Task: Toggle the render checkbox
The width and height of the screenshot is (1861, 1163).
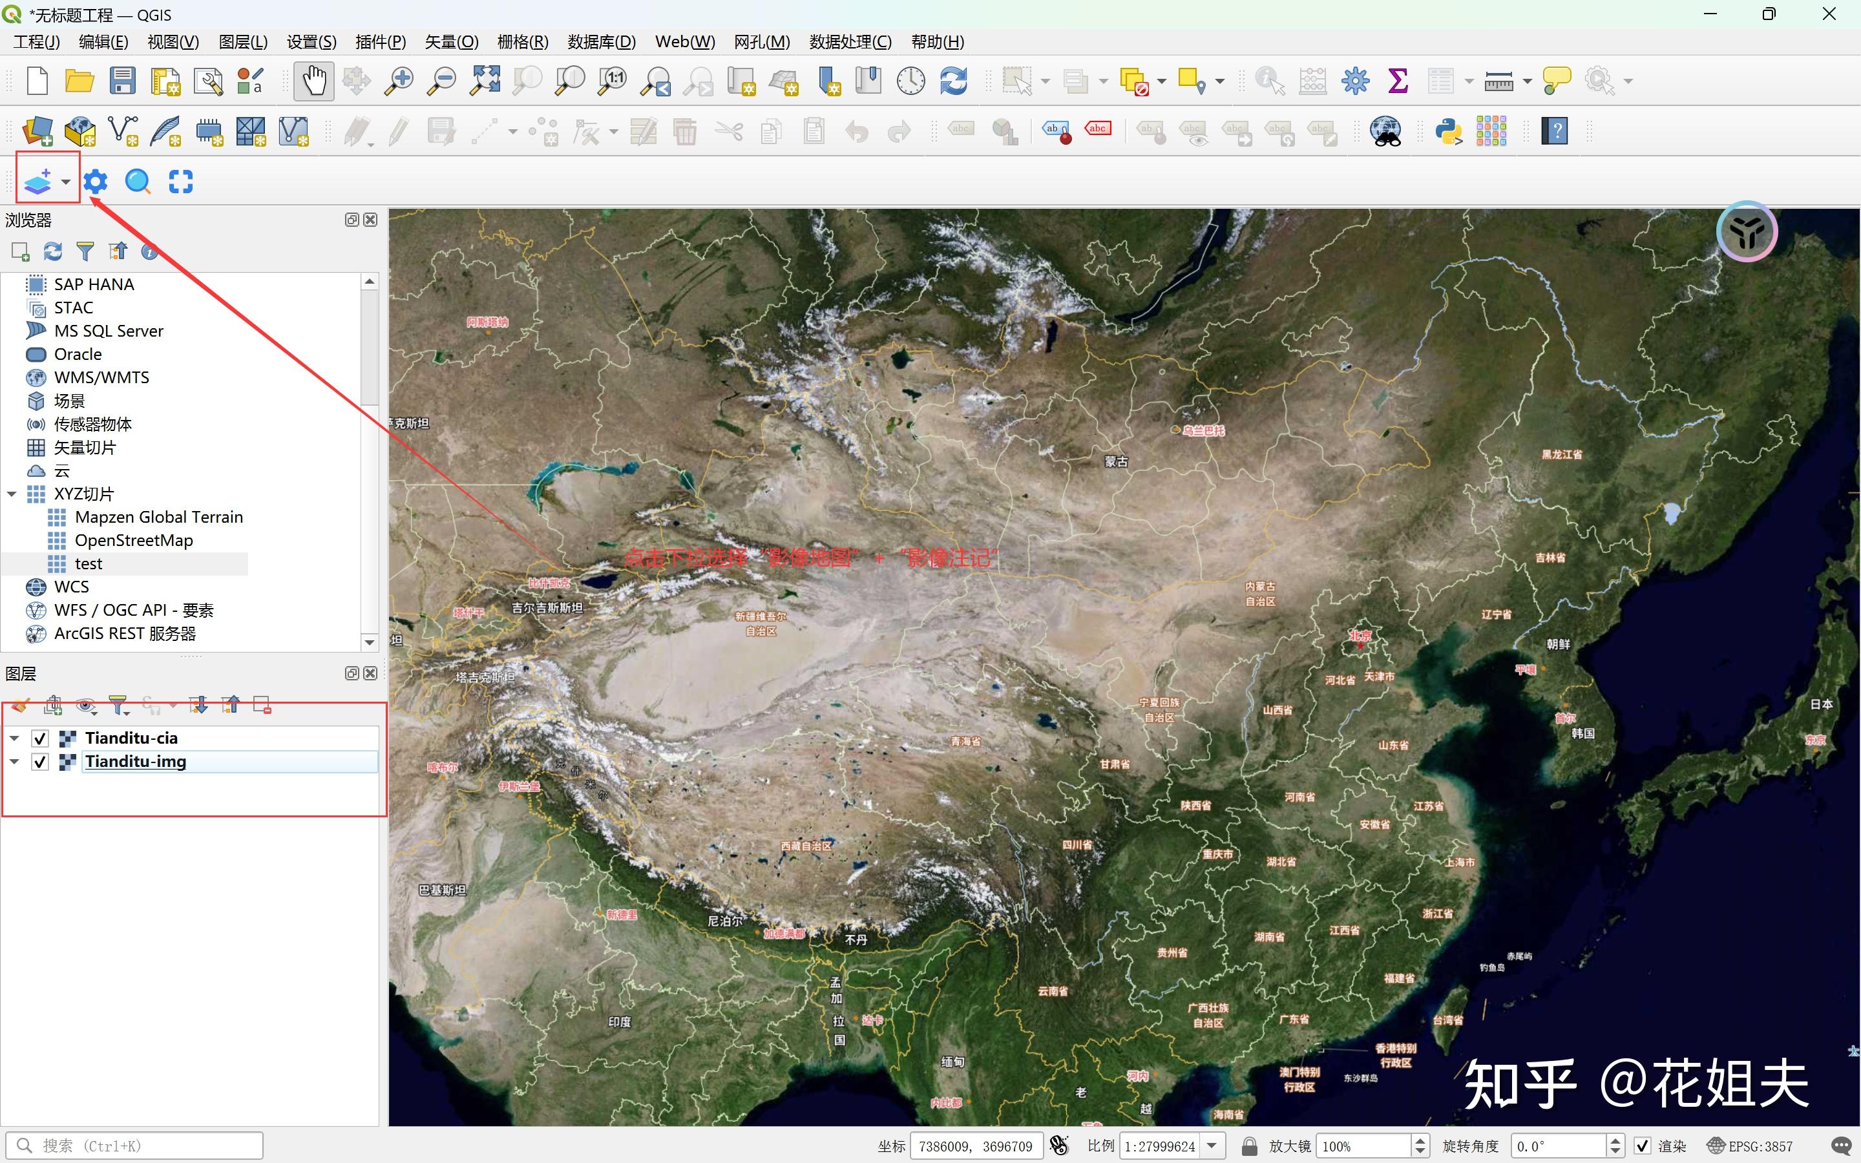Action: (x=1643, y=1146)
